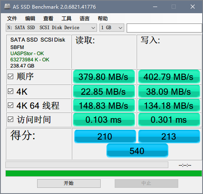Open the 帮助 help menu
203x194 pixels.
pos(103,19)
